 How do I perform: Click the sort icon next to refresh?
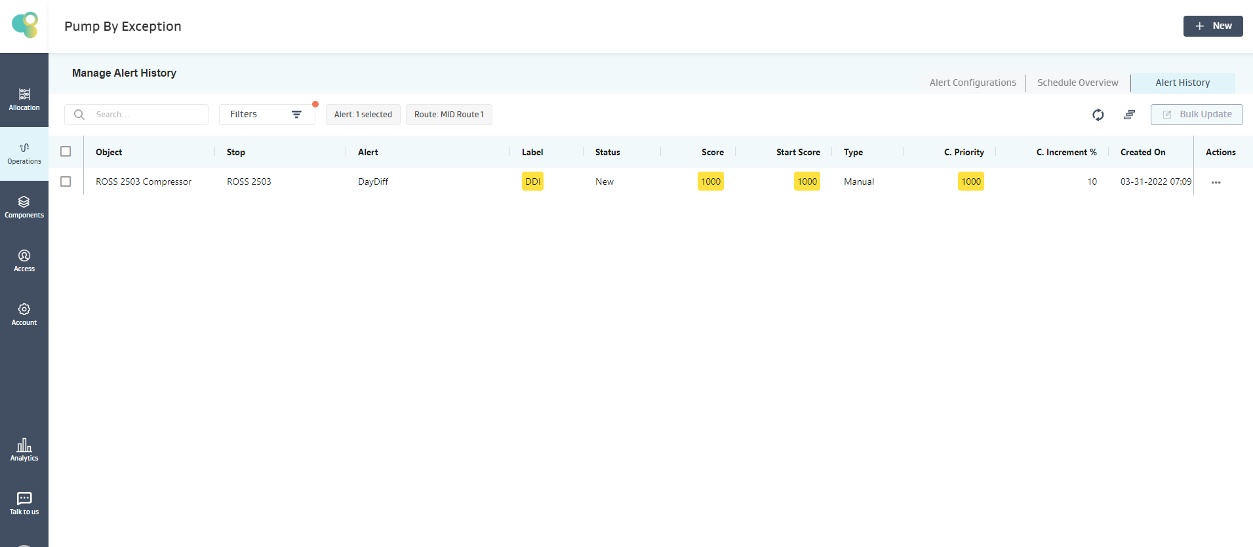click(1129, 115)
